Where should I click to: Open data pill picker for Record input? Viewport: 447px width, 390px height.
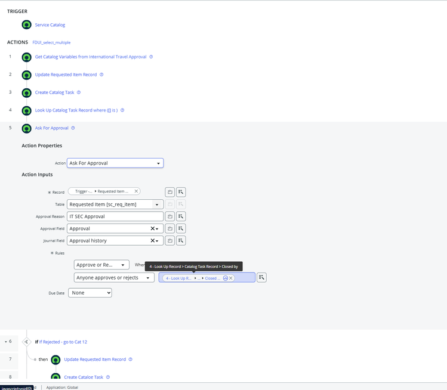pyautogui.click(x=181, y=192)
